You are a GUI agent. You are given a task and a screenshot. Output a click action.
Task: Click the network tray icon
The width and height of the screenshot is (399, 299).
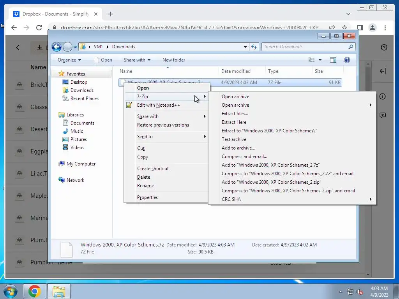click(x=350, y=292)
